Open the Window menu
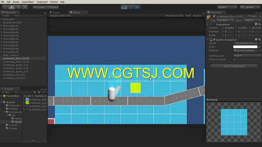This screenshot has height=147, width=262. 54,2
